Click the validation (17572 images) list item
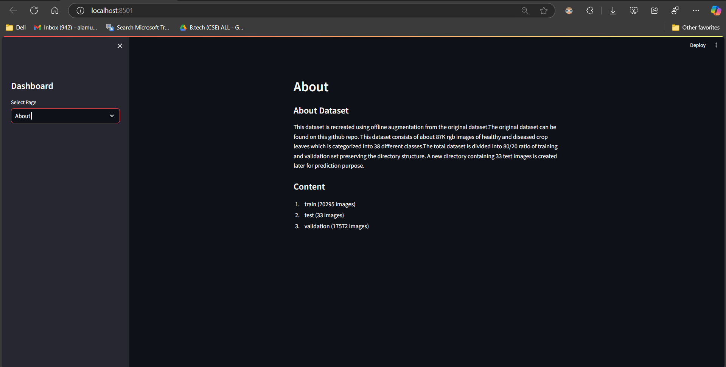This screenshot has height=367, width=726. coord(337,226)
